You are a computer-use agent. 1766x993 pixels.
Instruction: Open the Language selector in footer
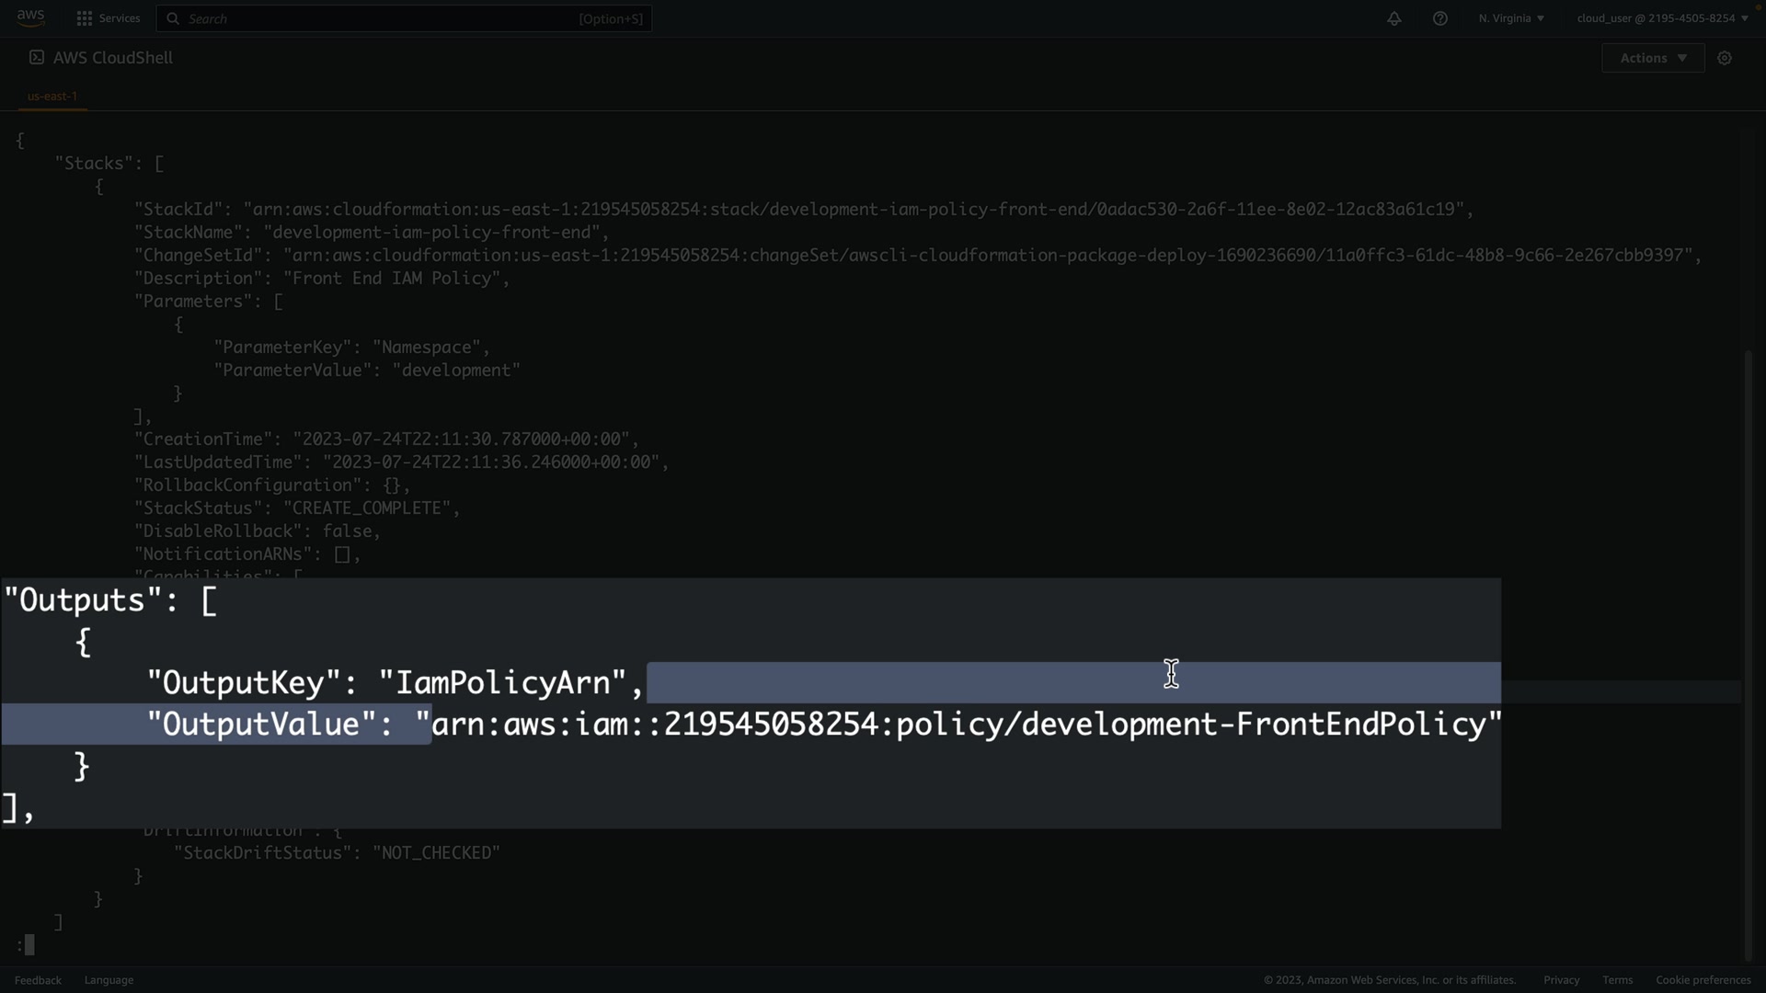click(109, 980)
